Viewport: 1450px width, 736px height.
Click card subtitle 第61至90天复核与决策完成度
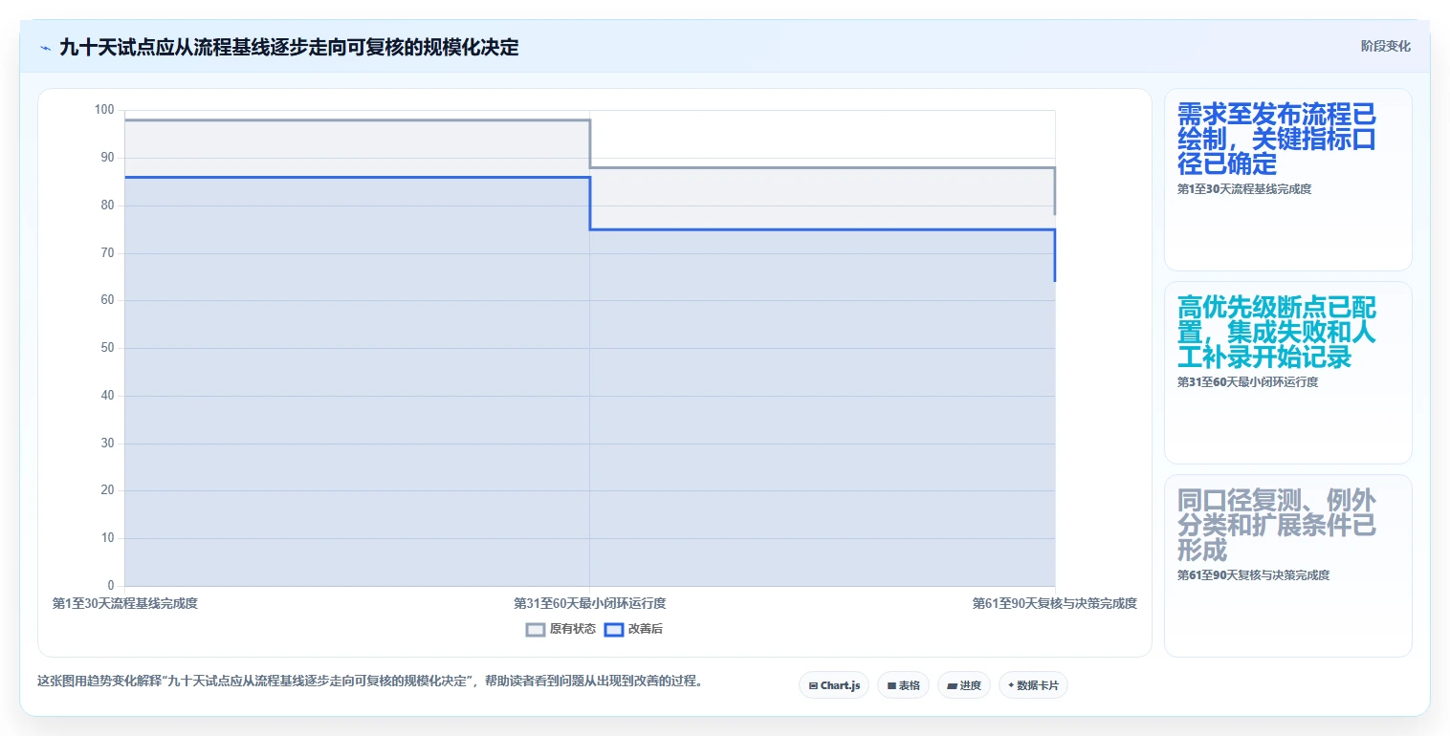(x=1253, y=575)
